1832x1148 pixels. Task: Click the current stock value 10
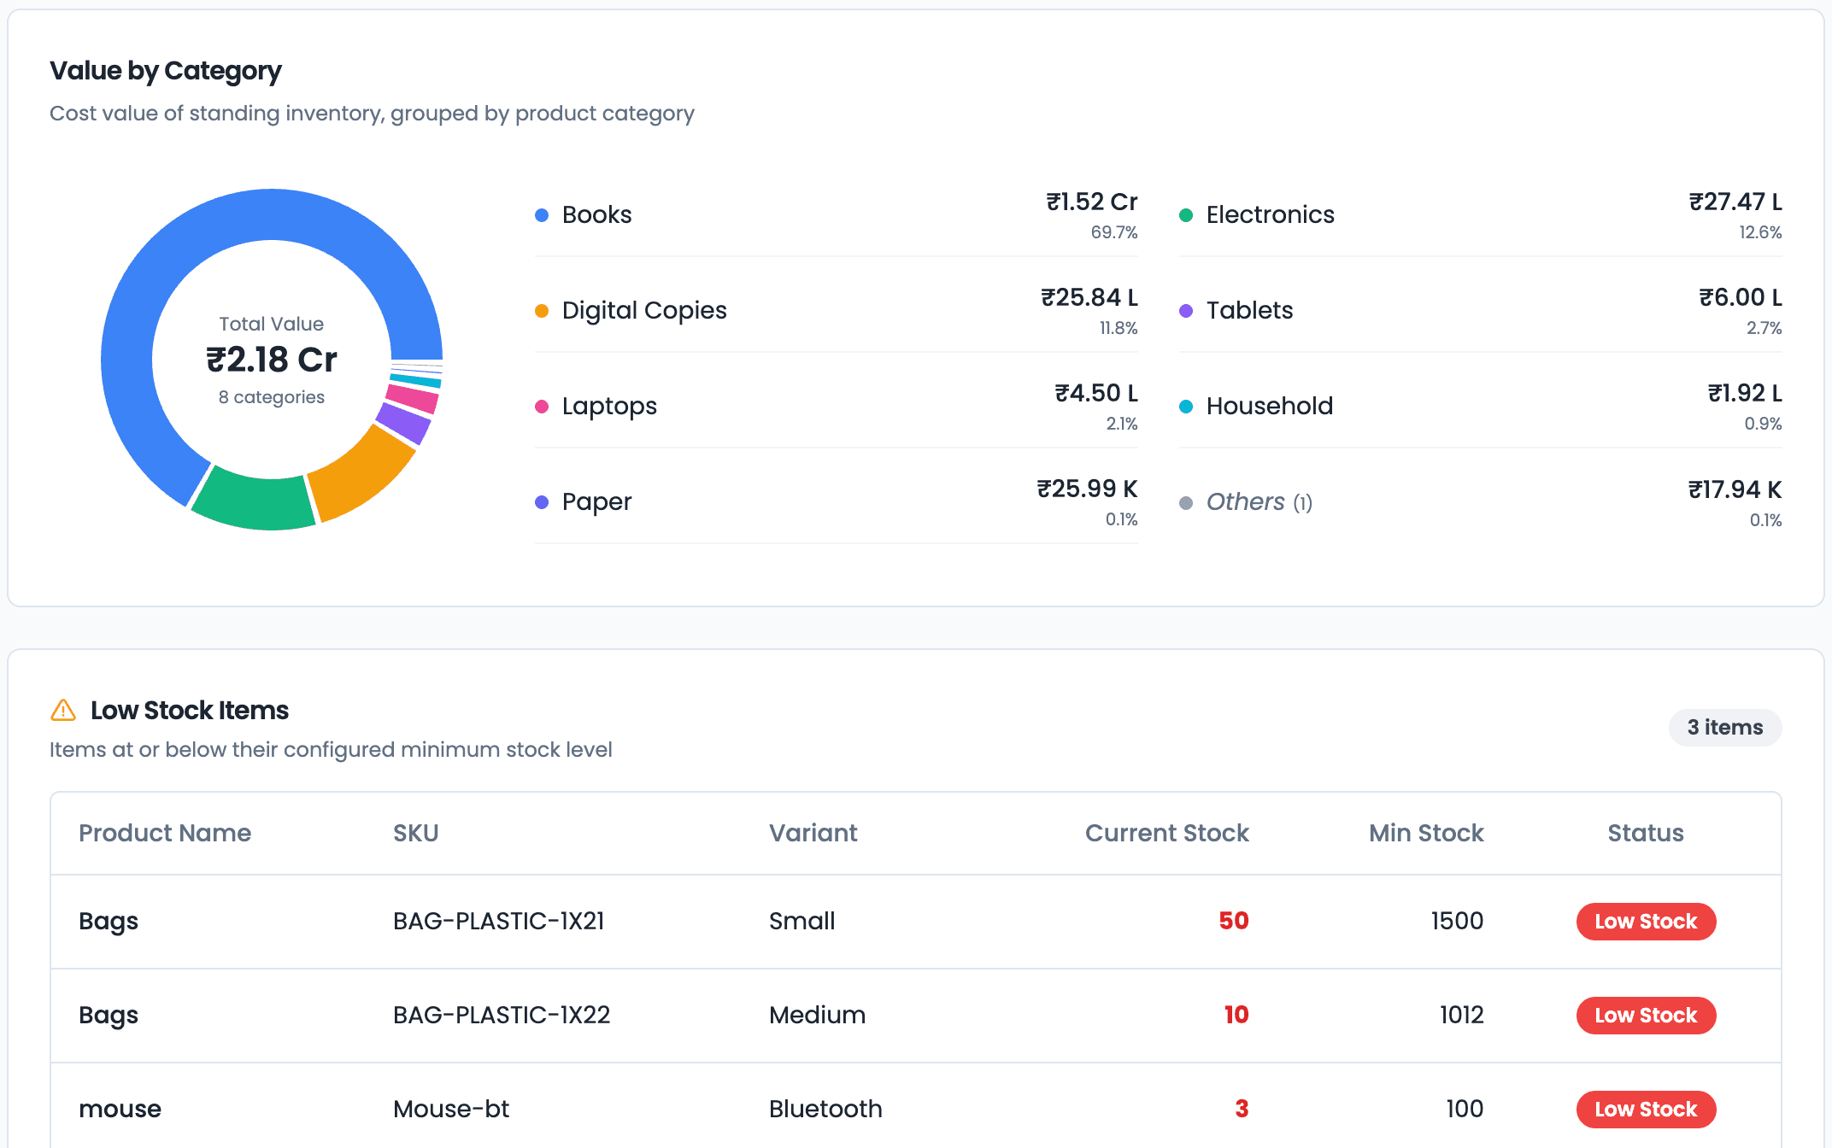pos(1236,1016)
